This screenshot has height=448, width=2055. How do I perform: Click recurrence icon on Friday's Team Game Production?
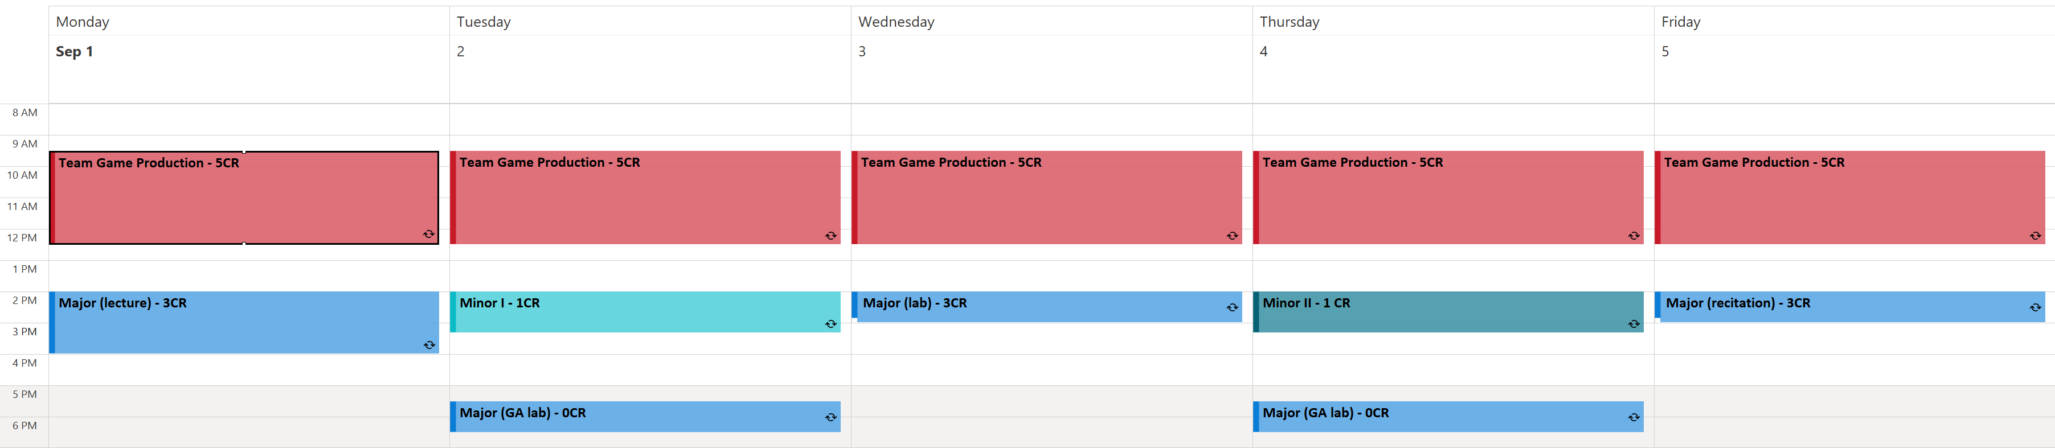2034,236
